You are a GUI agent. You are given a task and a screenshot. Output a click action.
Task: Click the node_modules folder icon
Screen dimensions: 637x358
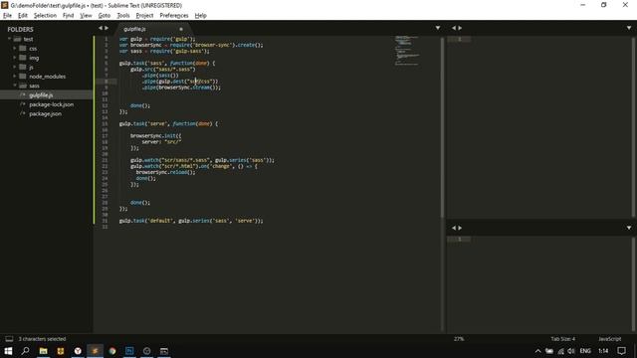tap(23, 77)
